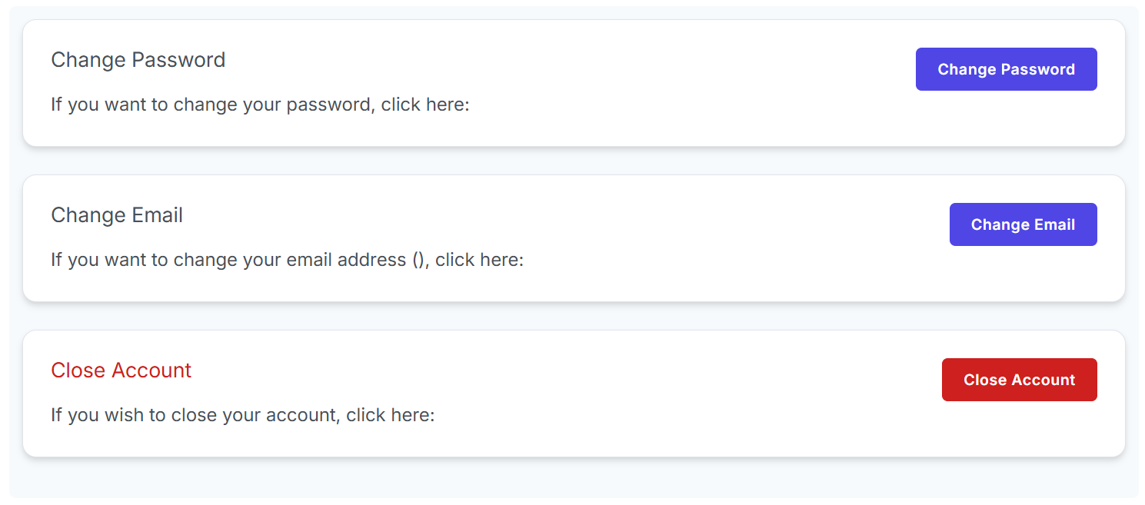Click the "Change Email" section heading
The image size is (1145, 505).
point(117,215)
